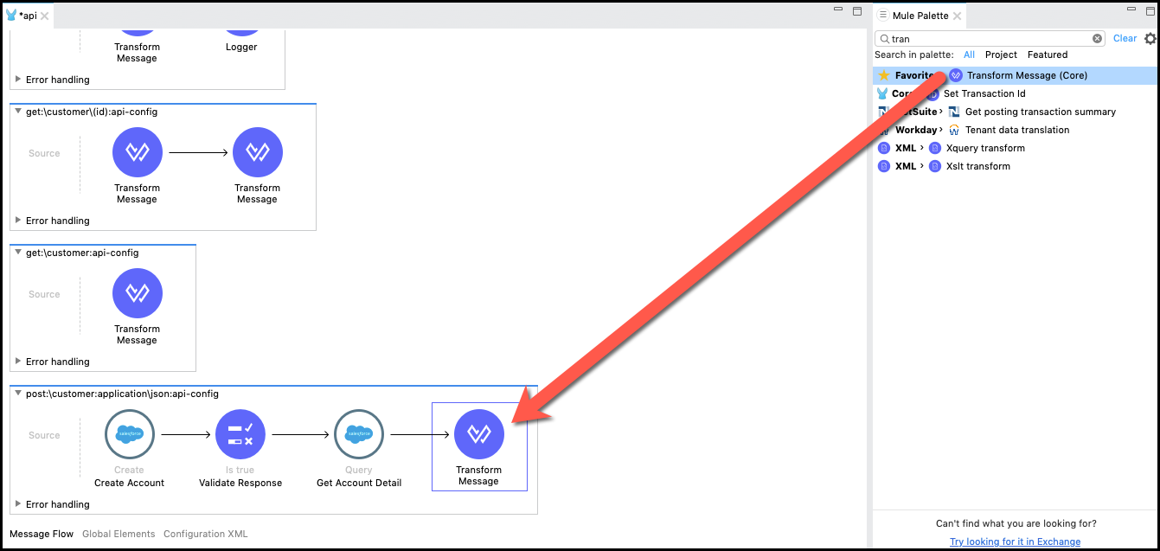Screen dimensions: 1160x551
Task: Collapse the get:\customer:api-config flow
Action: pyautogui.click(x=18, y=253)
